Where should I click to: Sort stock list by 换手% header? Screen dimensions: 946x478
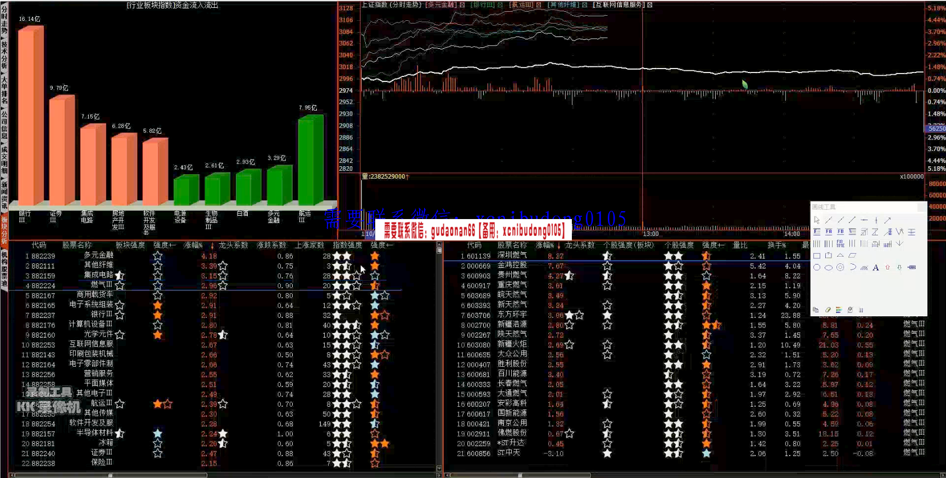click(777, 245)
